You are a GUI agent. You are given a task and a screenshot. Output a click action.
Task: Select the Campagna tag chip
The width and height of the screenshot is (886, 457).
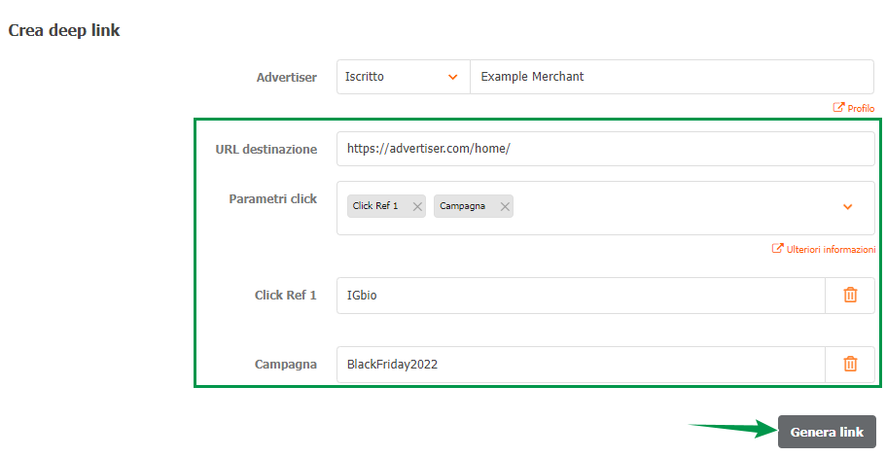(x=463, y=206)
